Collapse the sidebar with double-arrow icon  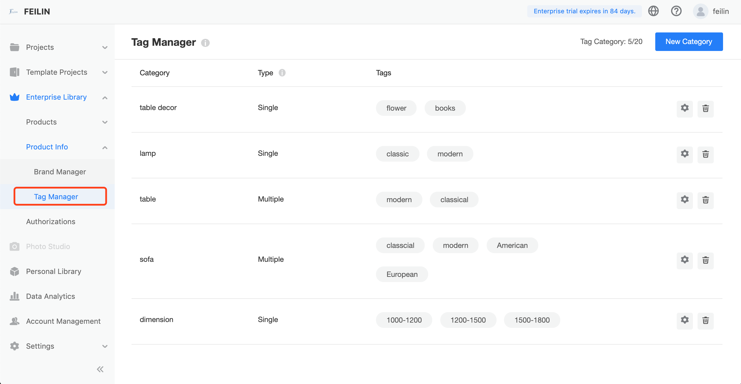click(x=100, y=369)
